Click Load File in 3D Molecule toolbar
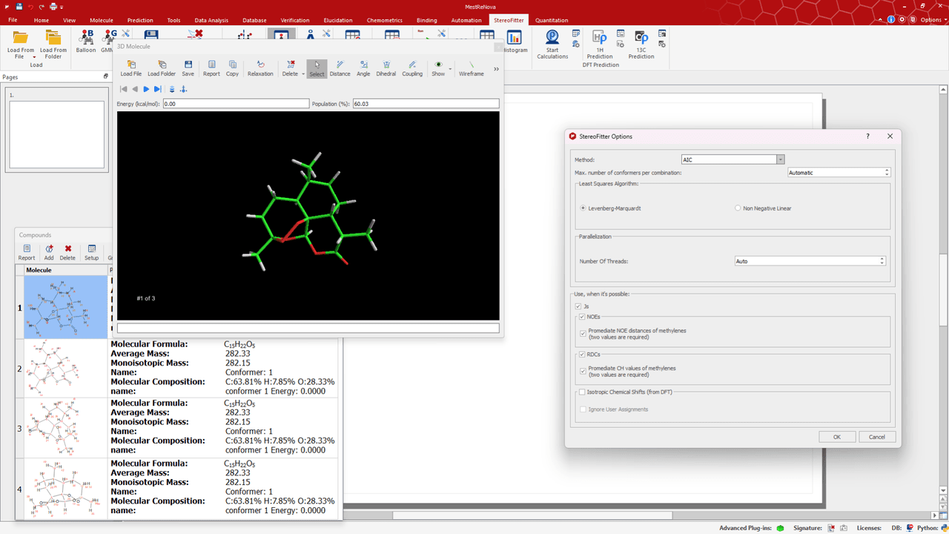Image resolution: width=949 pixels, height=534 pixels. click(131, 68)
